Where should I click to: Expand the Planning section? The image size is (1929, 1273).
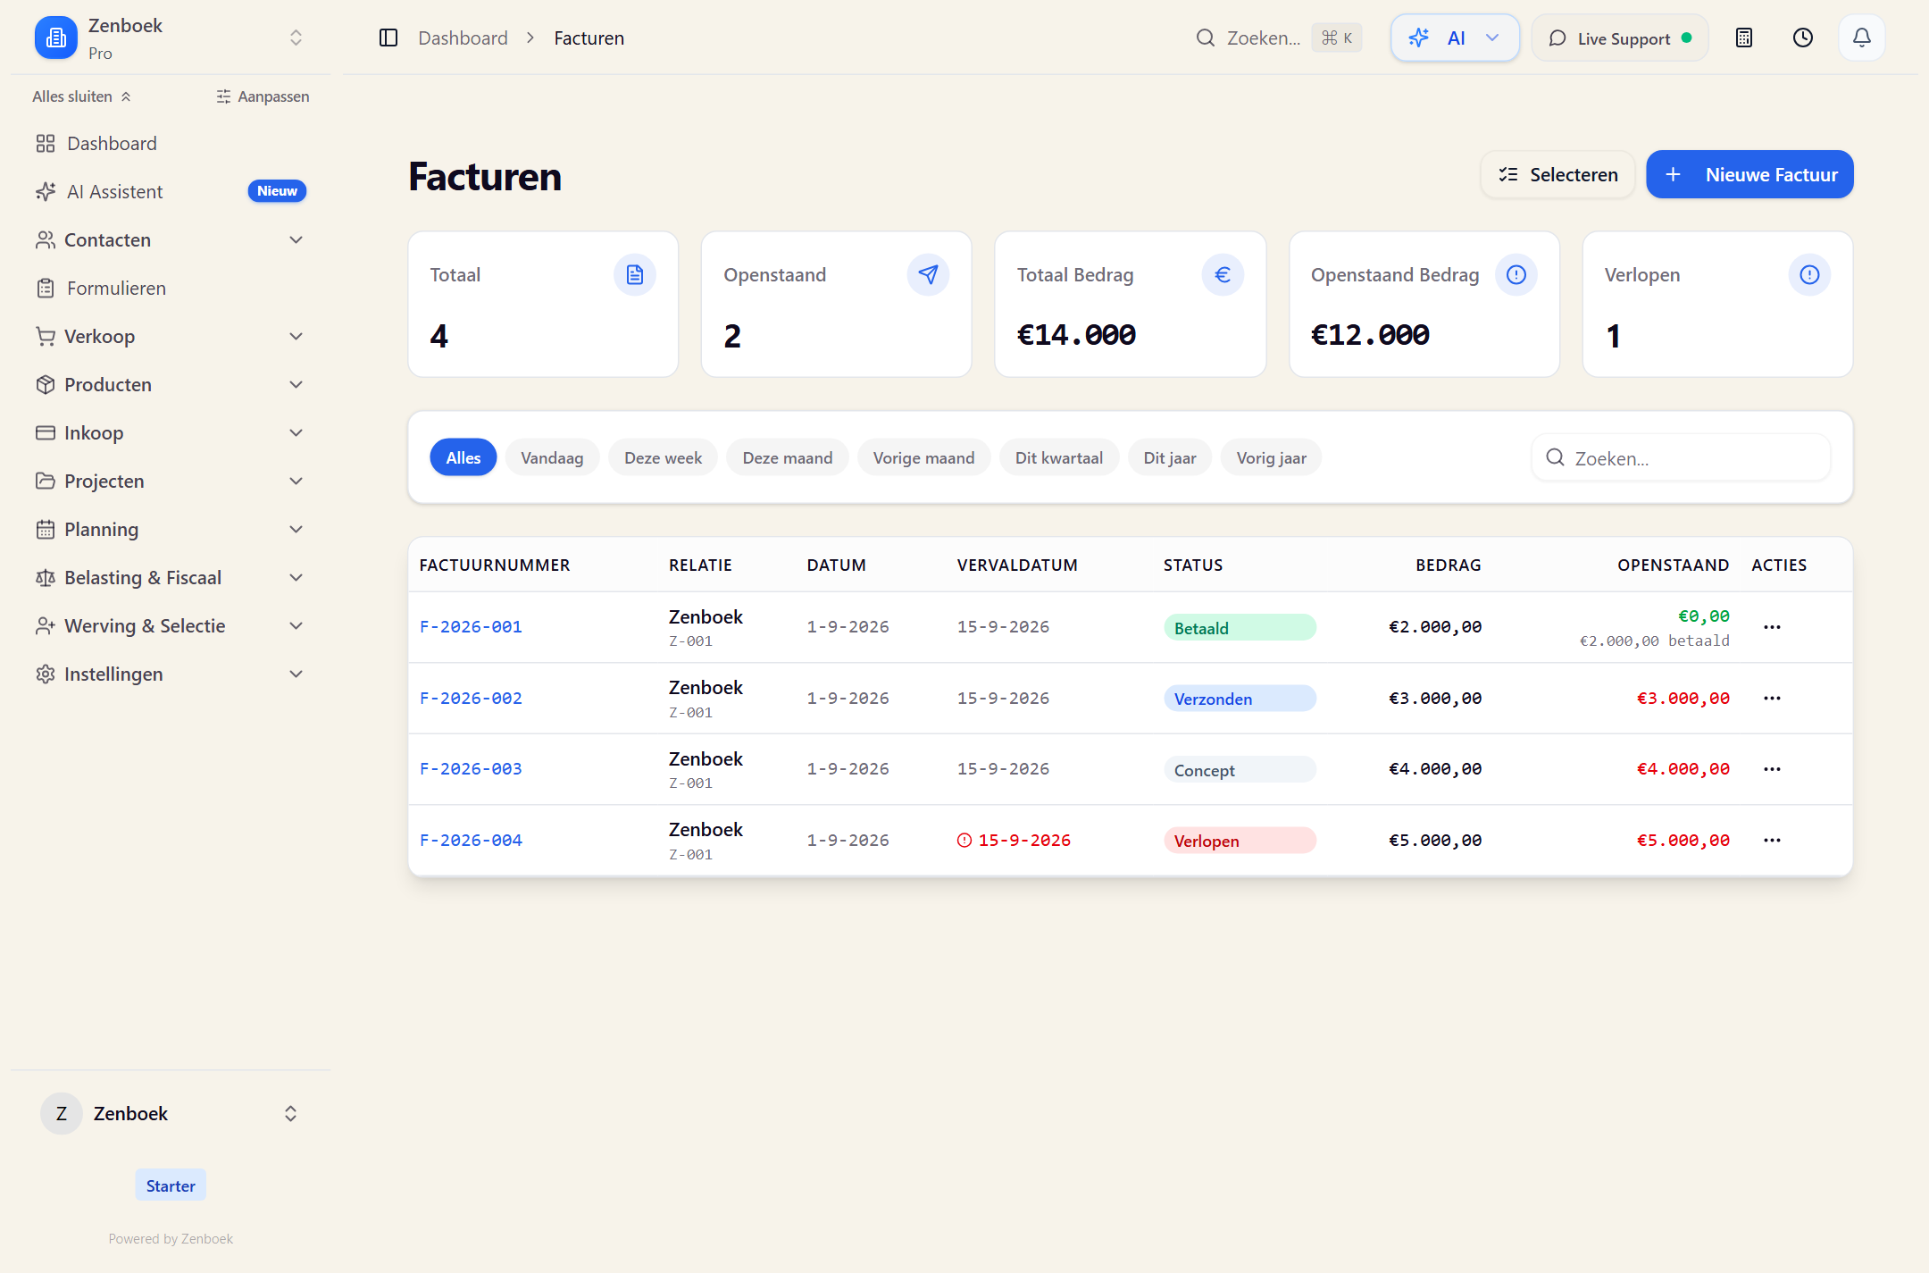point(171,529)
